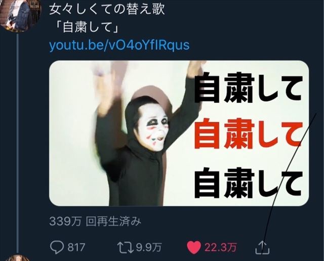The height and width of the screenshot is (261, 324).
Task: Click the bottom black 自粛して caption
Action: [x=249, y=183]
